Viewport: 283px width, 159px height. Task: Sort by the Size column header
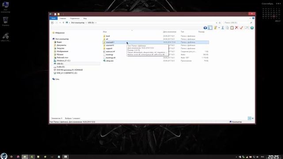pos(201,32)
